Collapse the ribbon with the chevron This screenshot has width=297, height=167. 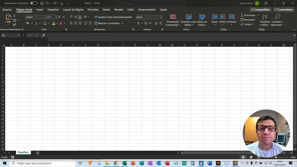tap(294, 30)
